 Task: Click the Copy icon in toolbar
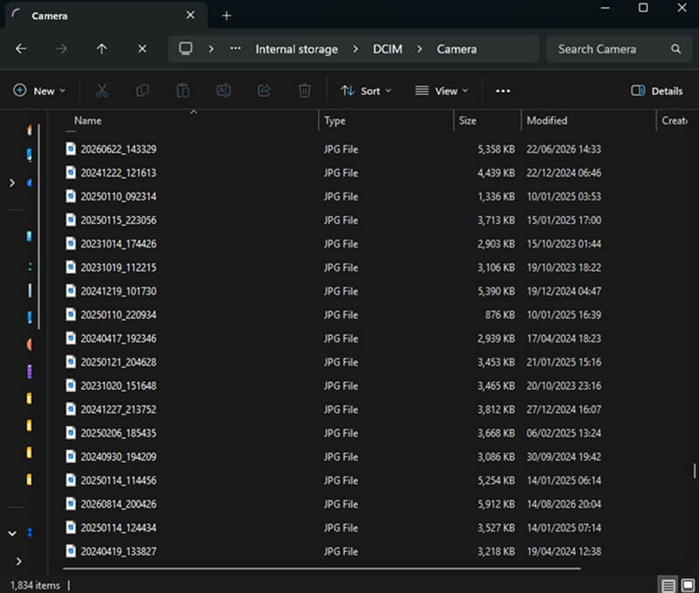[x=142, y=91]
